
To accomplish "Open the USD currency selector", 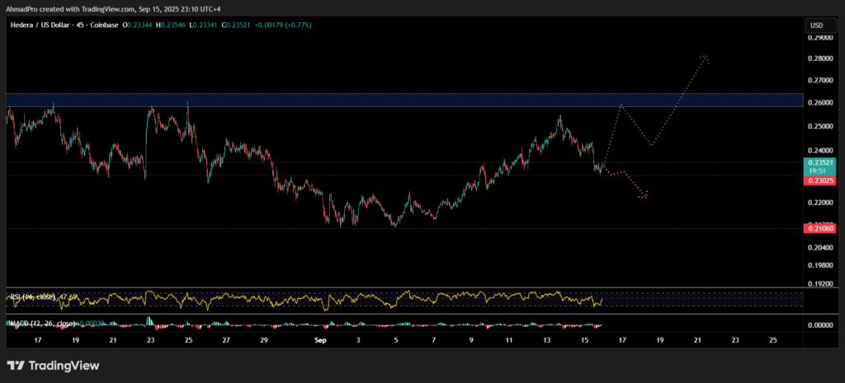I will tap(816, 25).
